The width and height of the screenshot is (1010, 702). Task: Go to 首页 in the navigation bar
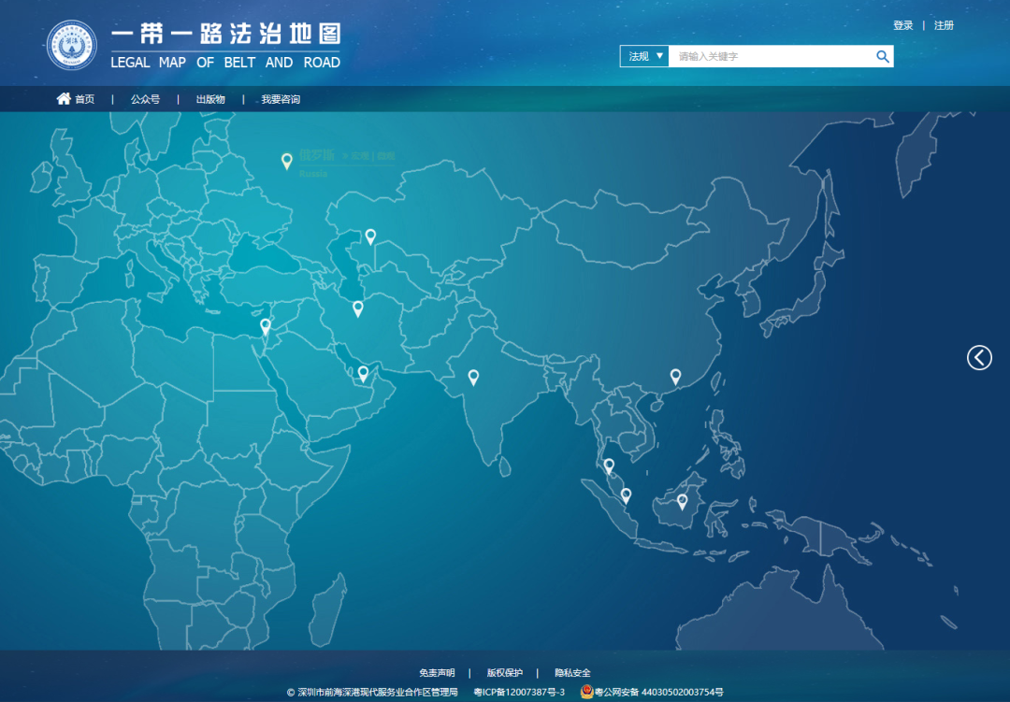pyautogui.click(x=84, y=99)
